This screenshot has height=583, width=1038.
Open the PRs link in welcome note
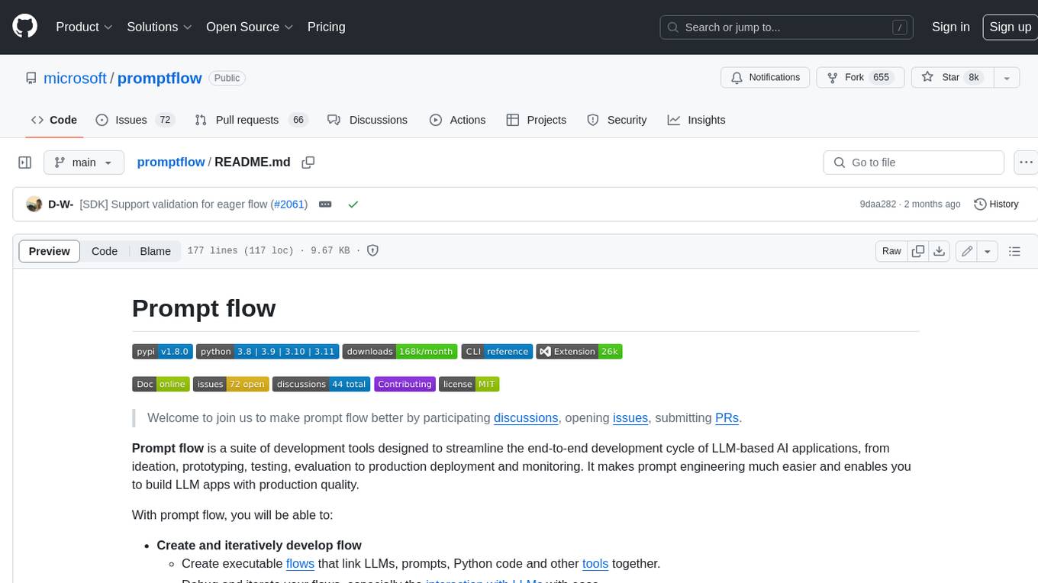point(727,418)
